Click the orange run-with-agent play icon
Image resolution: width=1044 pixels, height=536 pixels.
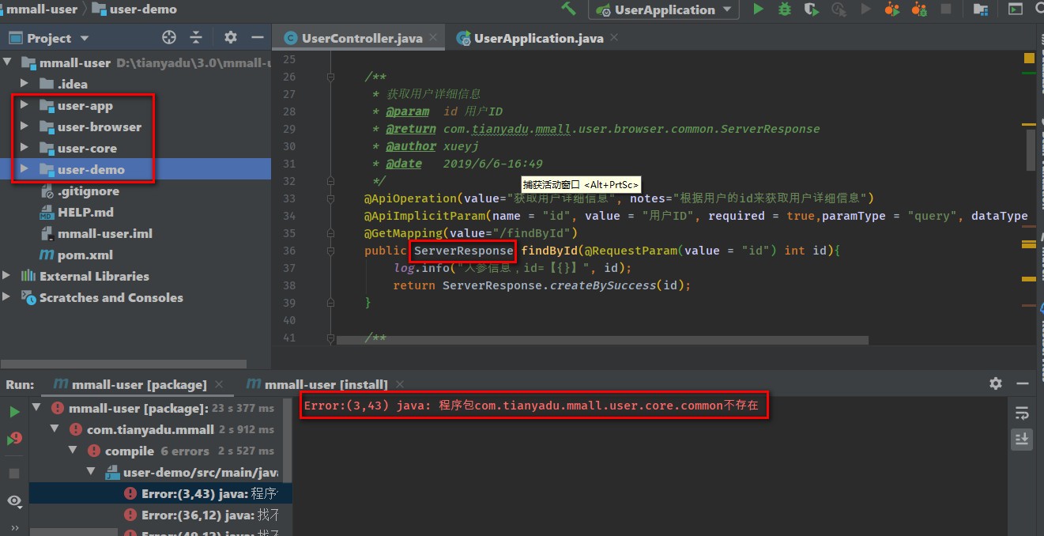pyautogui.click(x=892, y=9)
